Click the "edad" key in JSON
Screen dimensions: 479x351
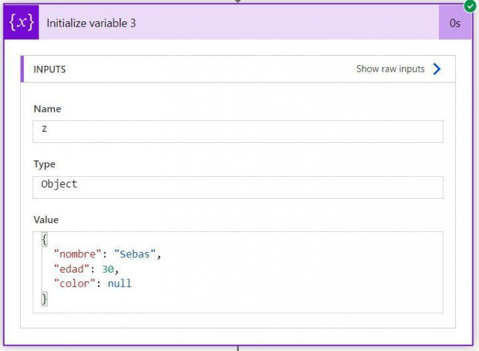71,269
